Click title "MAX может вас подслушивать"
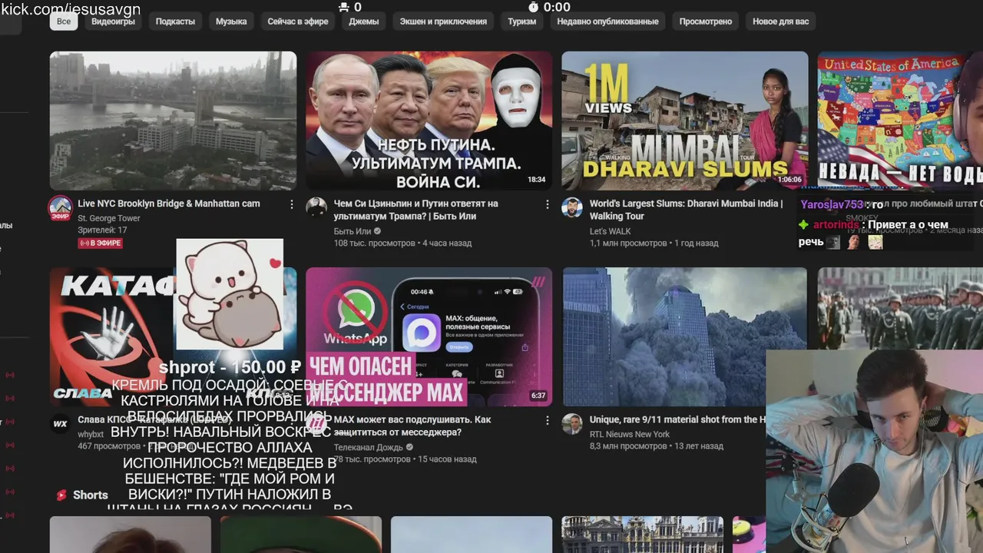 (x=412, y=426)
